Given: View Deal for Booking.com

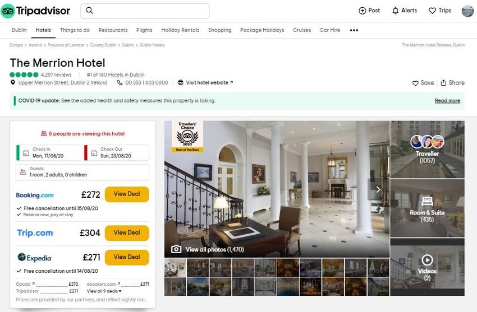Looking at the screenshot, I should (x=127, y=194).
